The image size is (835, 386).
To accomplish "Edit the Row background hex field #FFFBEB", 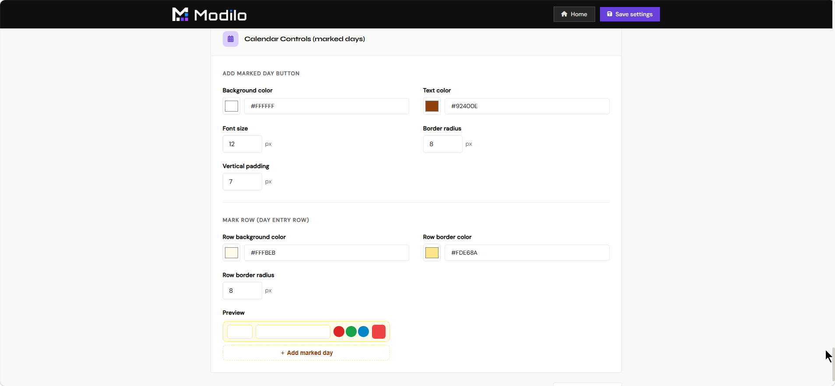I will coord(326,253).
